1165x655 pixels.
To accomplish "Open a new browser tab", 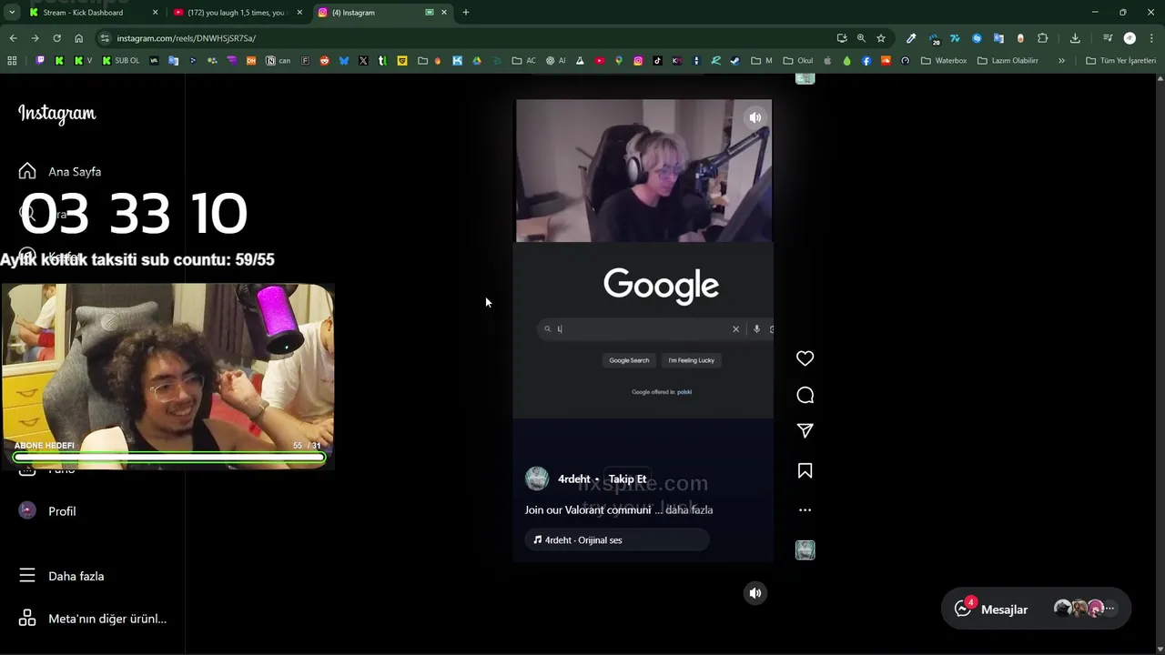I will point(466,13).
